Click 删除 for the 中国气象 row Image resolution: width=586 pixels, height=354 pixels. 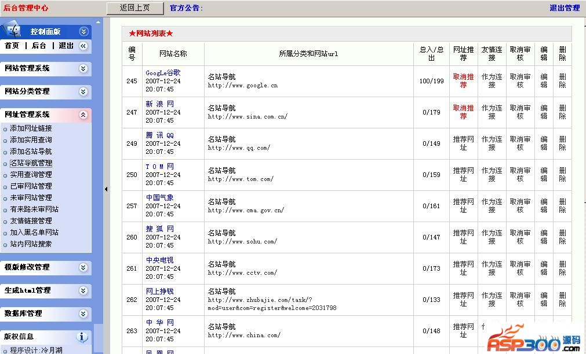[562, 206]
